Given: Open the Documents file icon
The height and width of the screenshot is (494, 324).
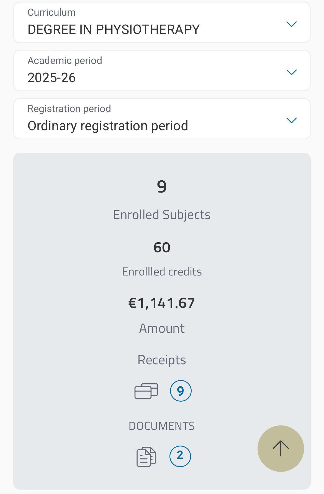Looking at the screenshot, I should point(146,457).
